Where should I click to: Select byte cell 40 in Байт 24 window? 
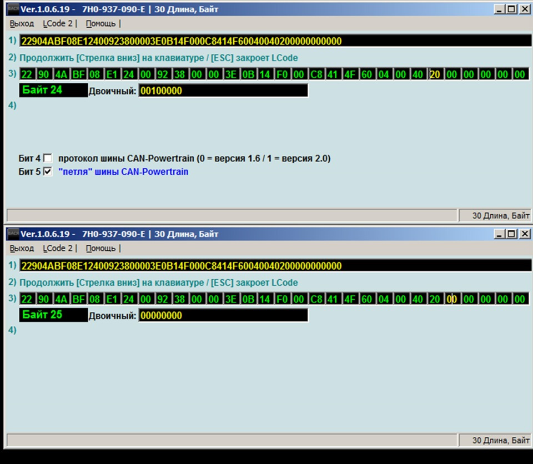(418, 74)
